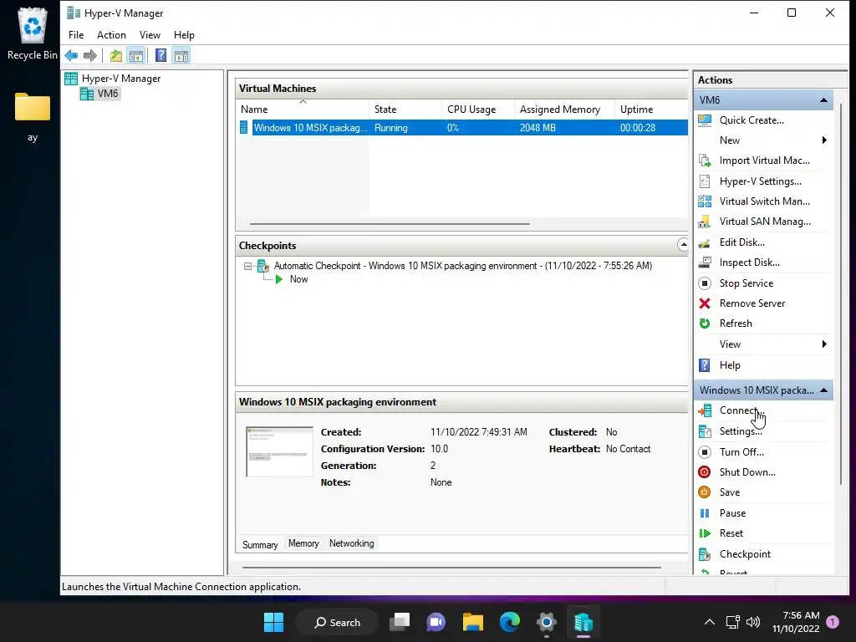Screen dimensions: 856x642
Task: Click the red Shut Down icon
Action: tap(705, 472)
